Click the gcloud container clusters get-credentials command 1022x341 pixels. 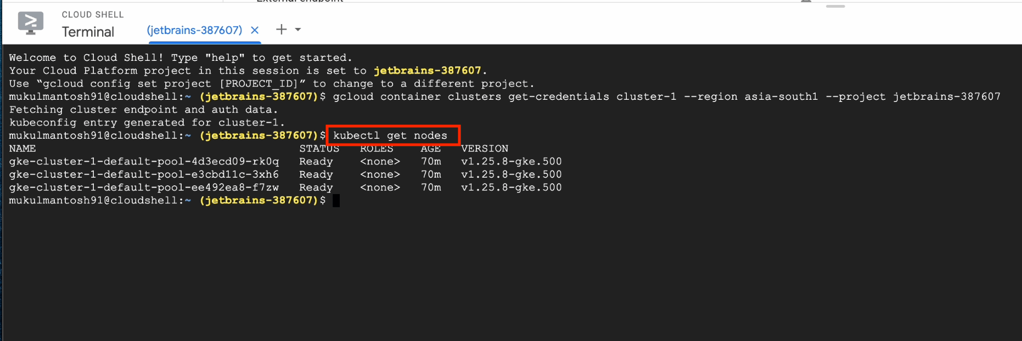[666, 96]
